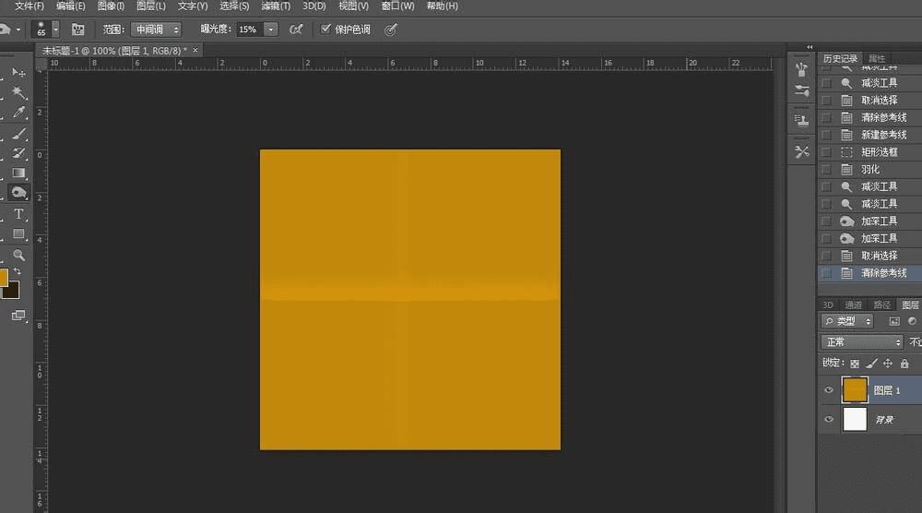Click the foreground orange color swatch
Image resolution: width=922 pixels, height=513 pixels.
point(3,277)
